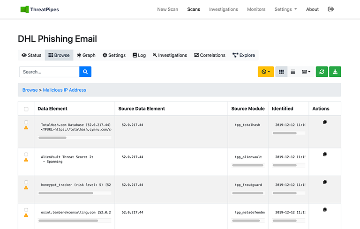
Task: Click the ThreatPipes logo
Action: (40, 9)
